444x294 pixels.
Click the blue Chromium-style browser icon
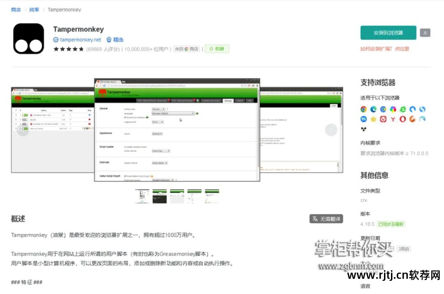383,109
